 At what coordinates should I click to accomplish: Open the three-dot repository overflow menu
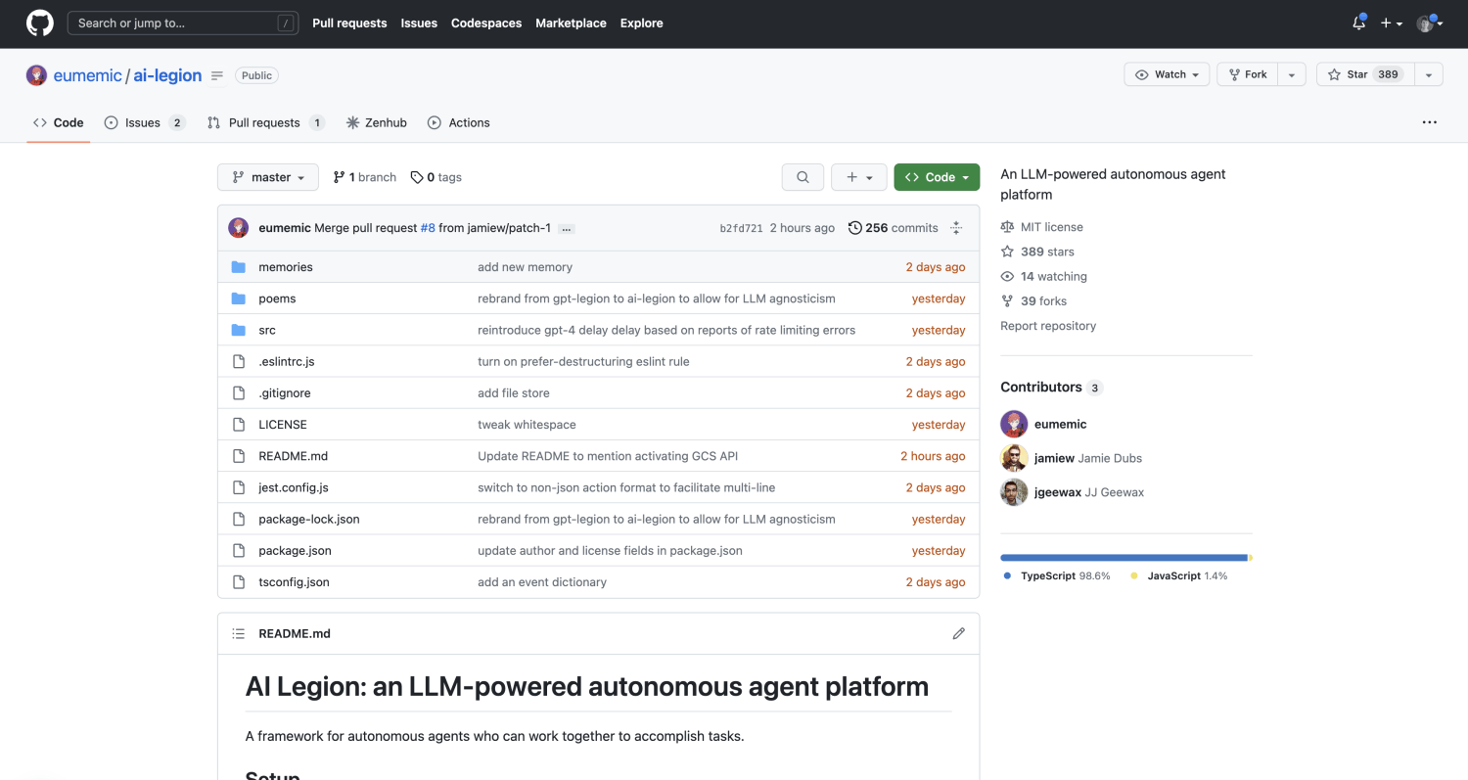coord(1430,122)
